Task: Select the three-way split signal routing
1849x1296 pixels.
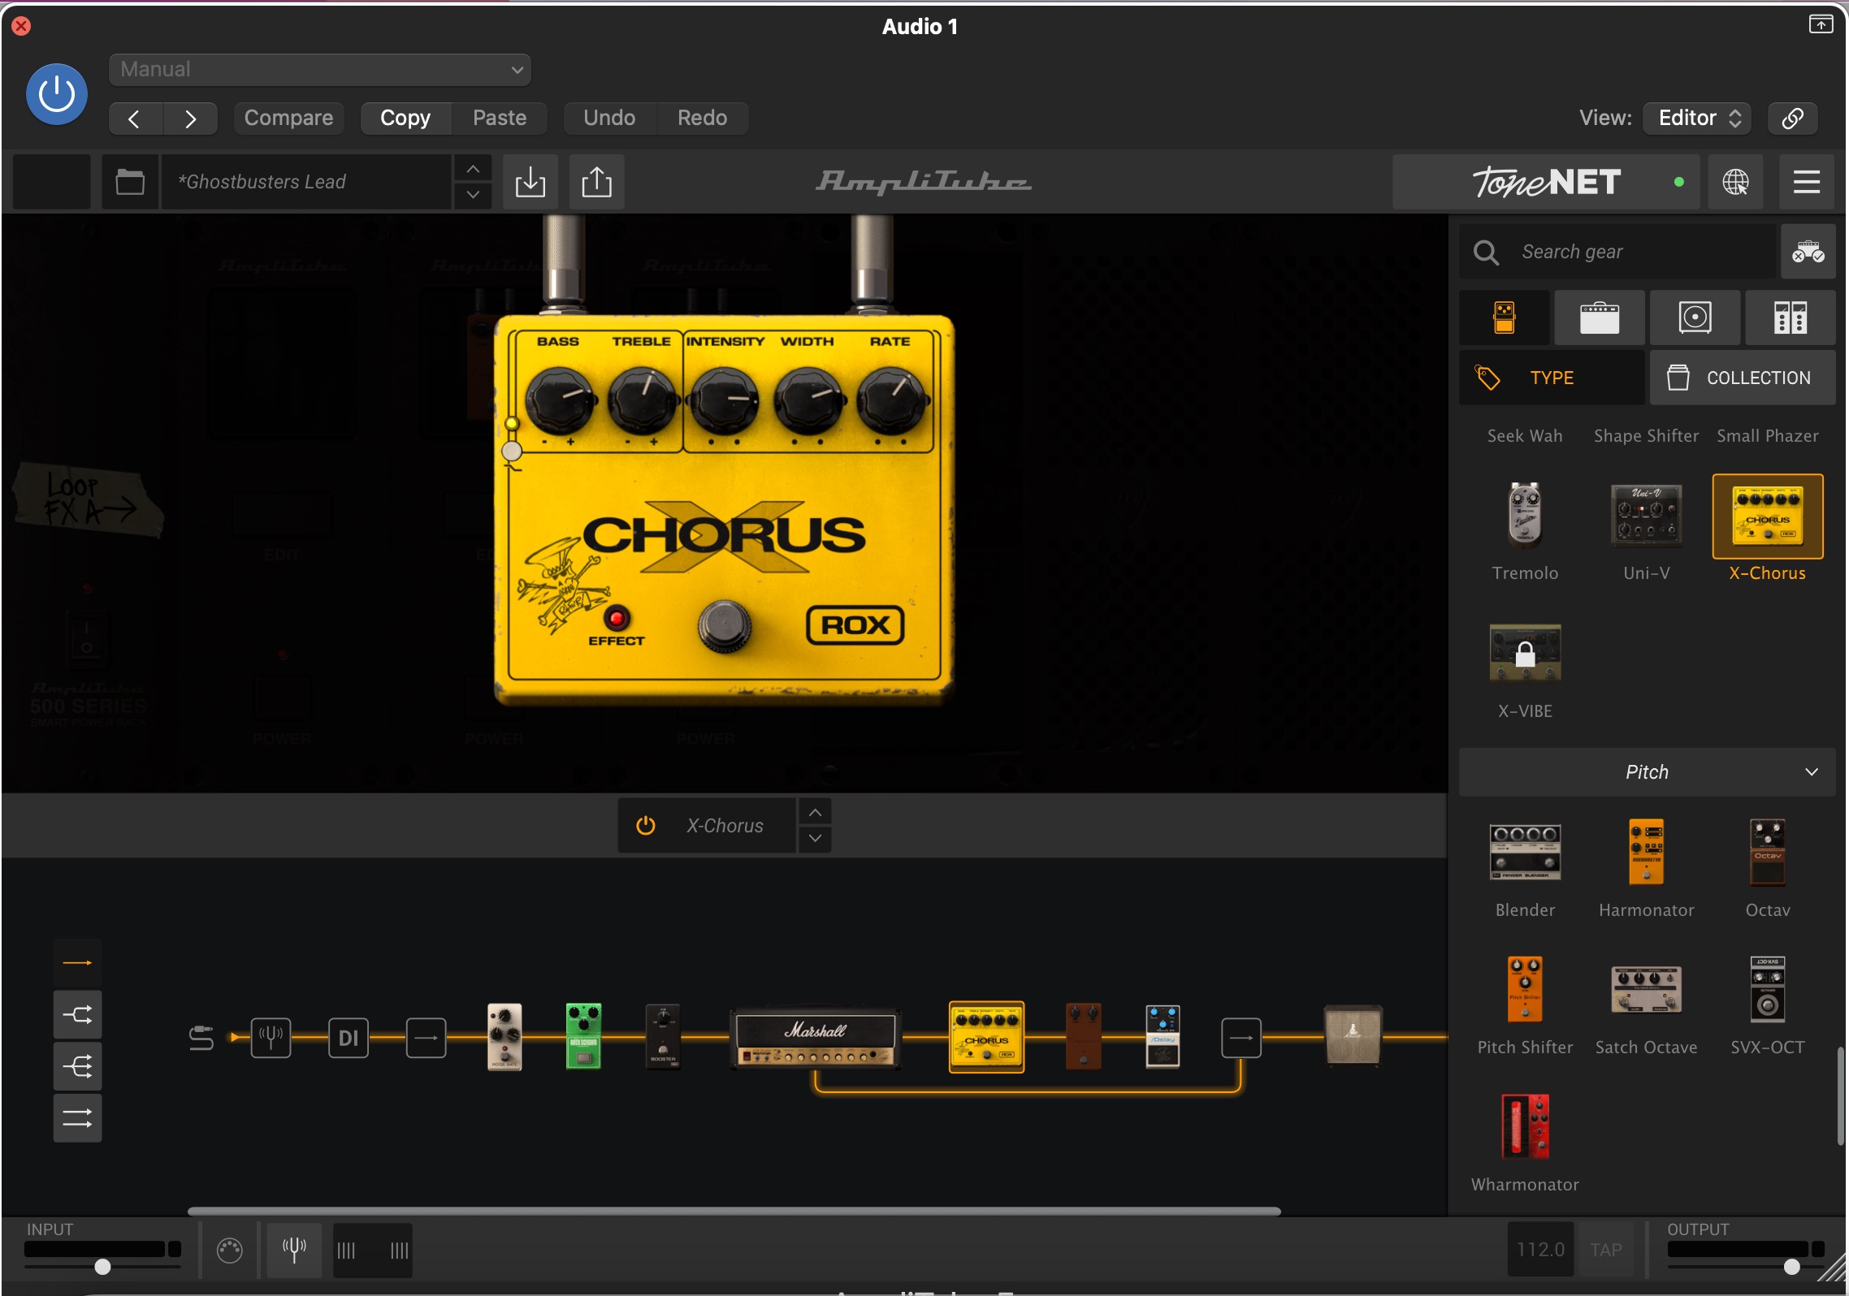Action: click(x=77, y=1067)
